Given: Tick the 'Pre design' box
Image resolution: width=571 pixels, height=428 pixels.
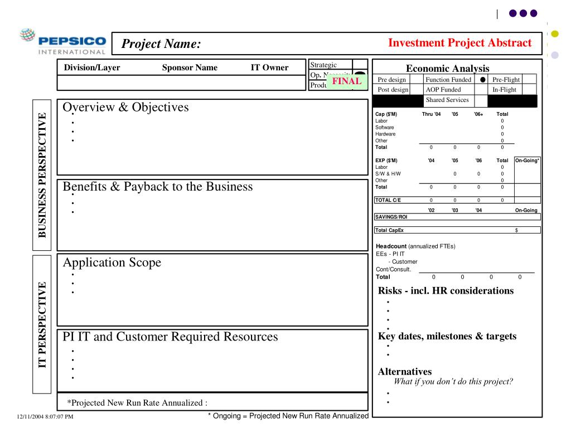Looking at the screenshot, I should coord(416,79).
